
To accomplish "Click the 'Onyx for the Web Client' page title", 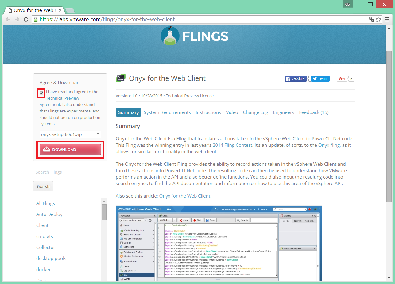I will (x=167, y=78).
